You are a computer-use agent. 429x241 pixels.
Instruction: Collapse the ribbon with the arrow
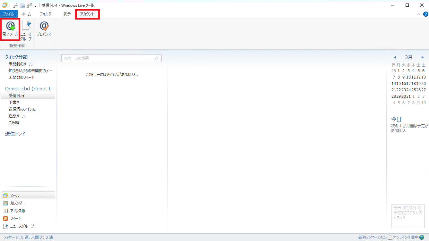[418, 14]
